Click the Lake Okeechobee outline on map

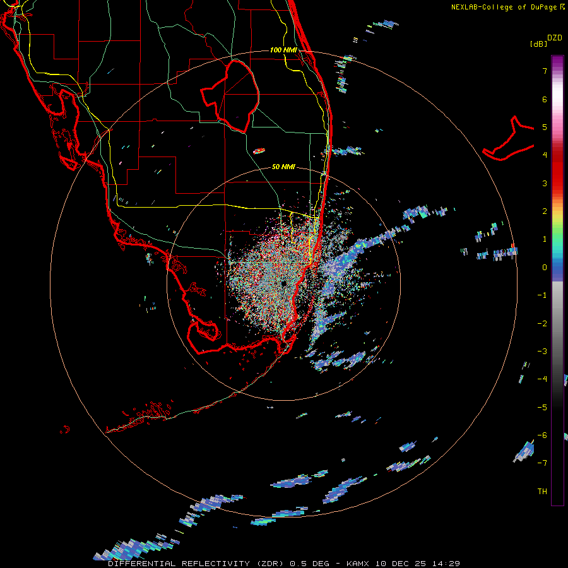pyautogui.click(x=230, y=97)
